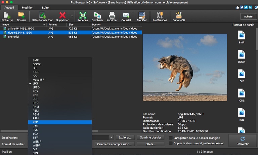Screen dimensions: 258x155
Task: Switch to the Accueil tab
Action: 9,8
